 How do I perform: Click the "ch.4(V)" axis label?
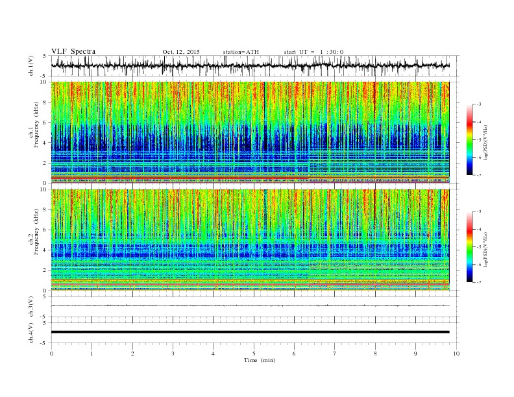point(31,333)
